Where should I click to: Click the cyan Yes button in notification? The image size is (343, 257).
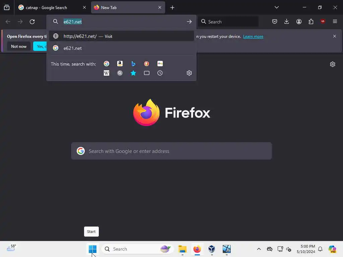40,46
